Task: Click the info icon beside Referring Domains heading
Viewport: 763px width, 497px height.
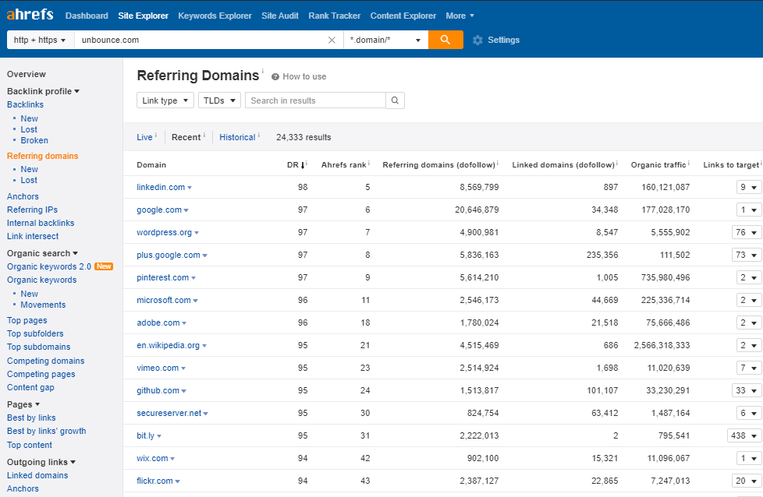Action: [x=264, y=71]
